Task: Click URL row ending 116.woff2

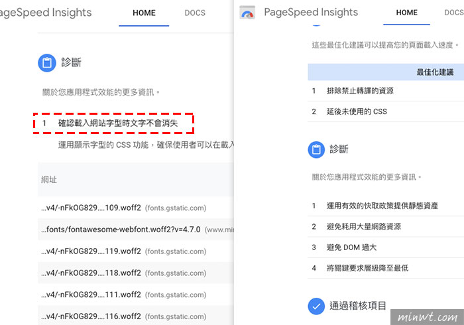Action: (136, 316)
